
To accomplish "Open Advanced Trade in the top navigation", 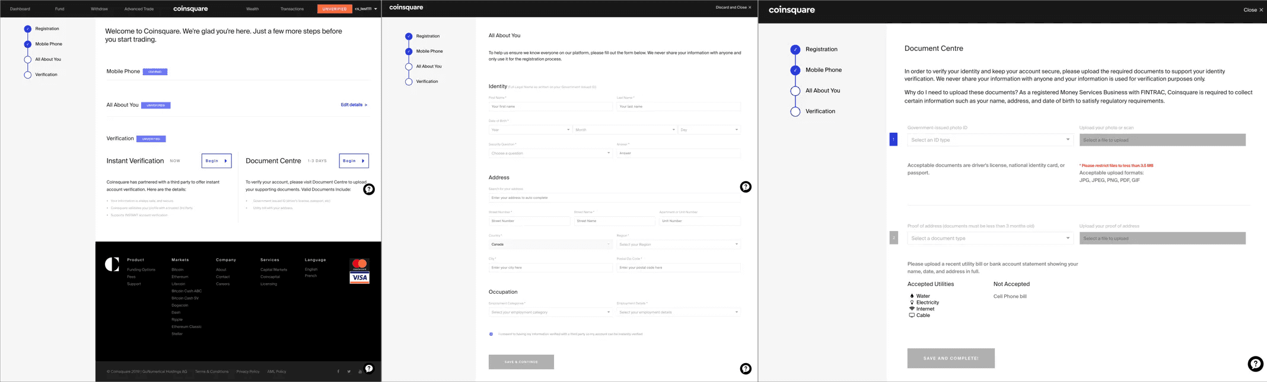I will (139, 9).
